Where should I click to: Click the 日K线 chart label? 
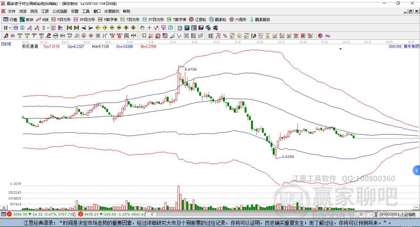(x=6, y=44)
